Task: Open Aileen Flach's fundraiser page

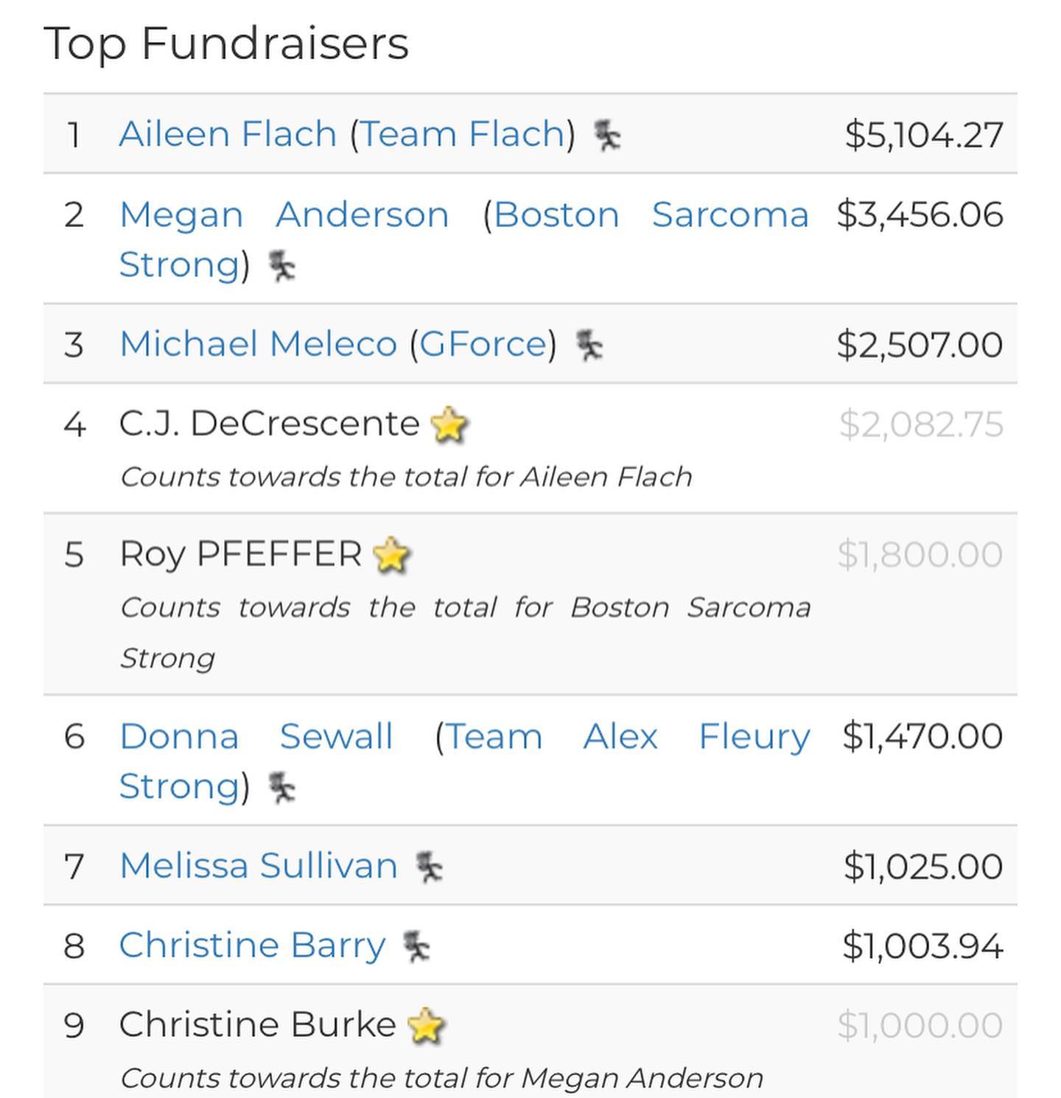Action: (x=228, y=134)
